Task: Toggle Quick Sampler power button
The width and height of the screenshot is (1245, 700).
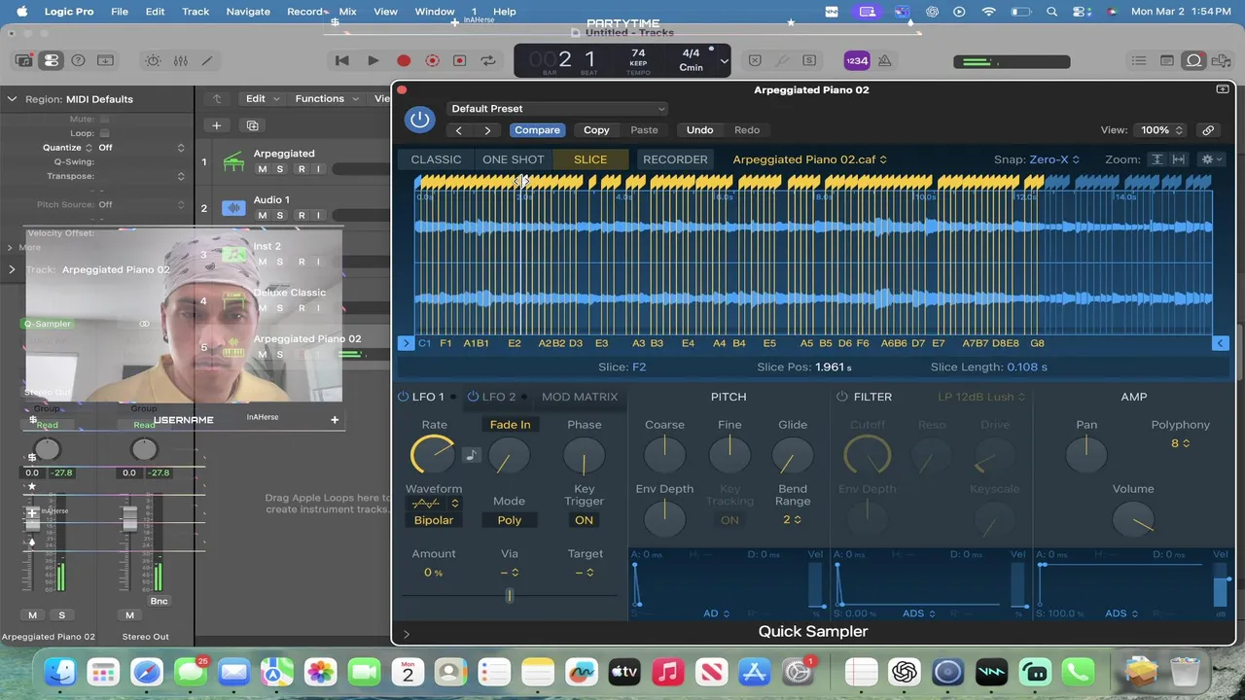Action: [420, 120]
